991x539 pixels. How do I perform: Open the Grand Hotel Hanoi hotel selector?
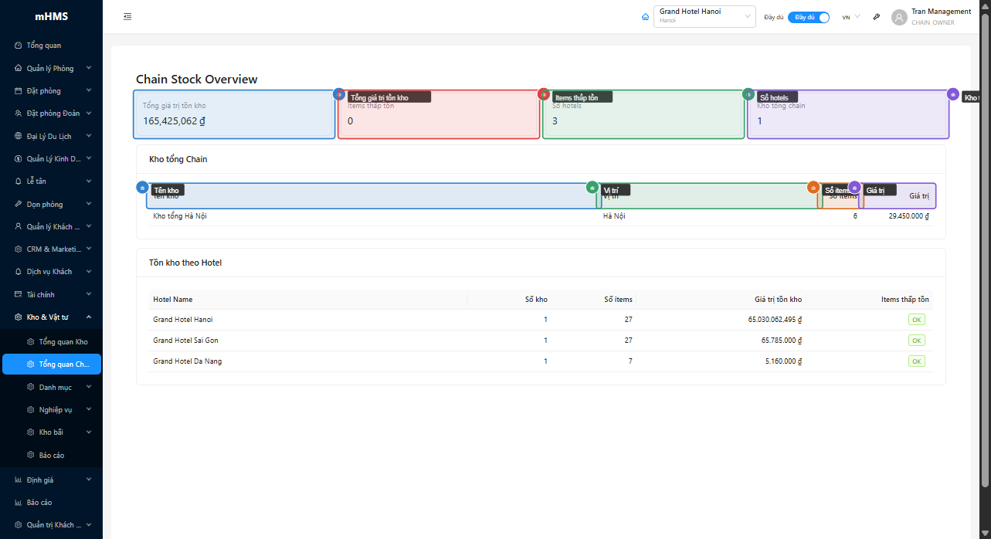point(704,17)
